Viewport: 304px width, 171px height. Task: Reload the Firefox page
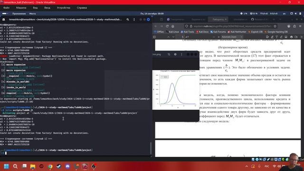(167, 26)
